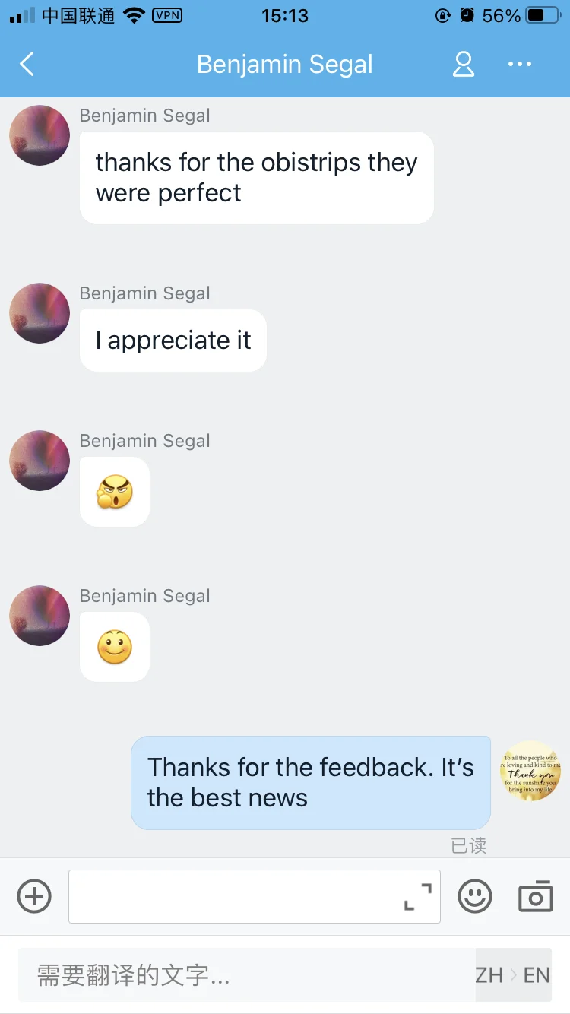This screenshot has width=570, height=1014.
Task: Tap the alarm clock status icon
Action: [467, 15]
